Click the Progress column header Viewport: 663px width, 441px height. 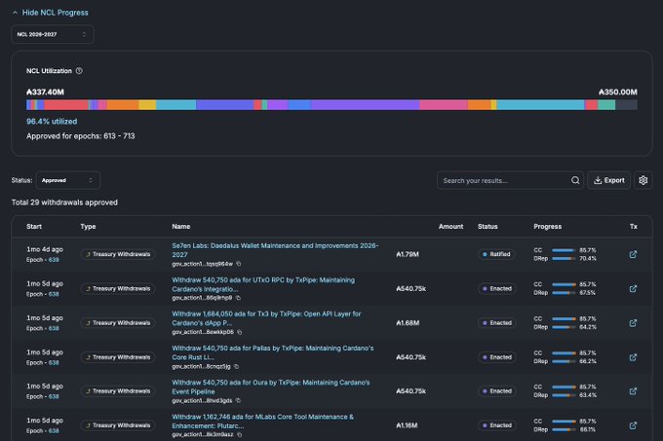click(x=548, y=227)
